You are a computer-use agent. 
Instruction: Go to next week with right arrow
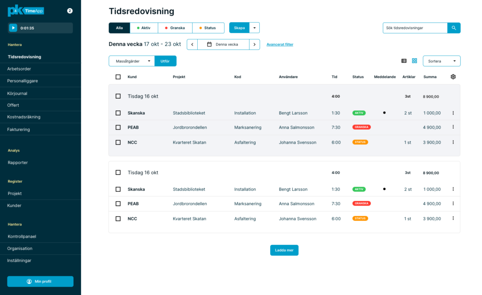[254, 45]
